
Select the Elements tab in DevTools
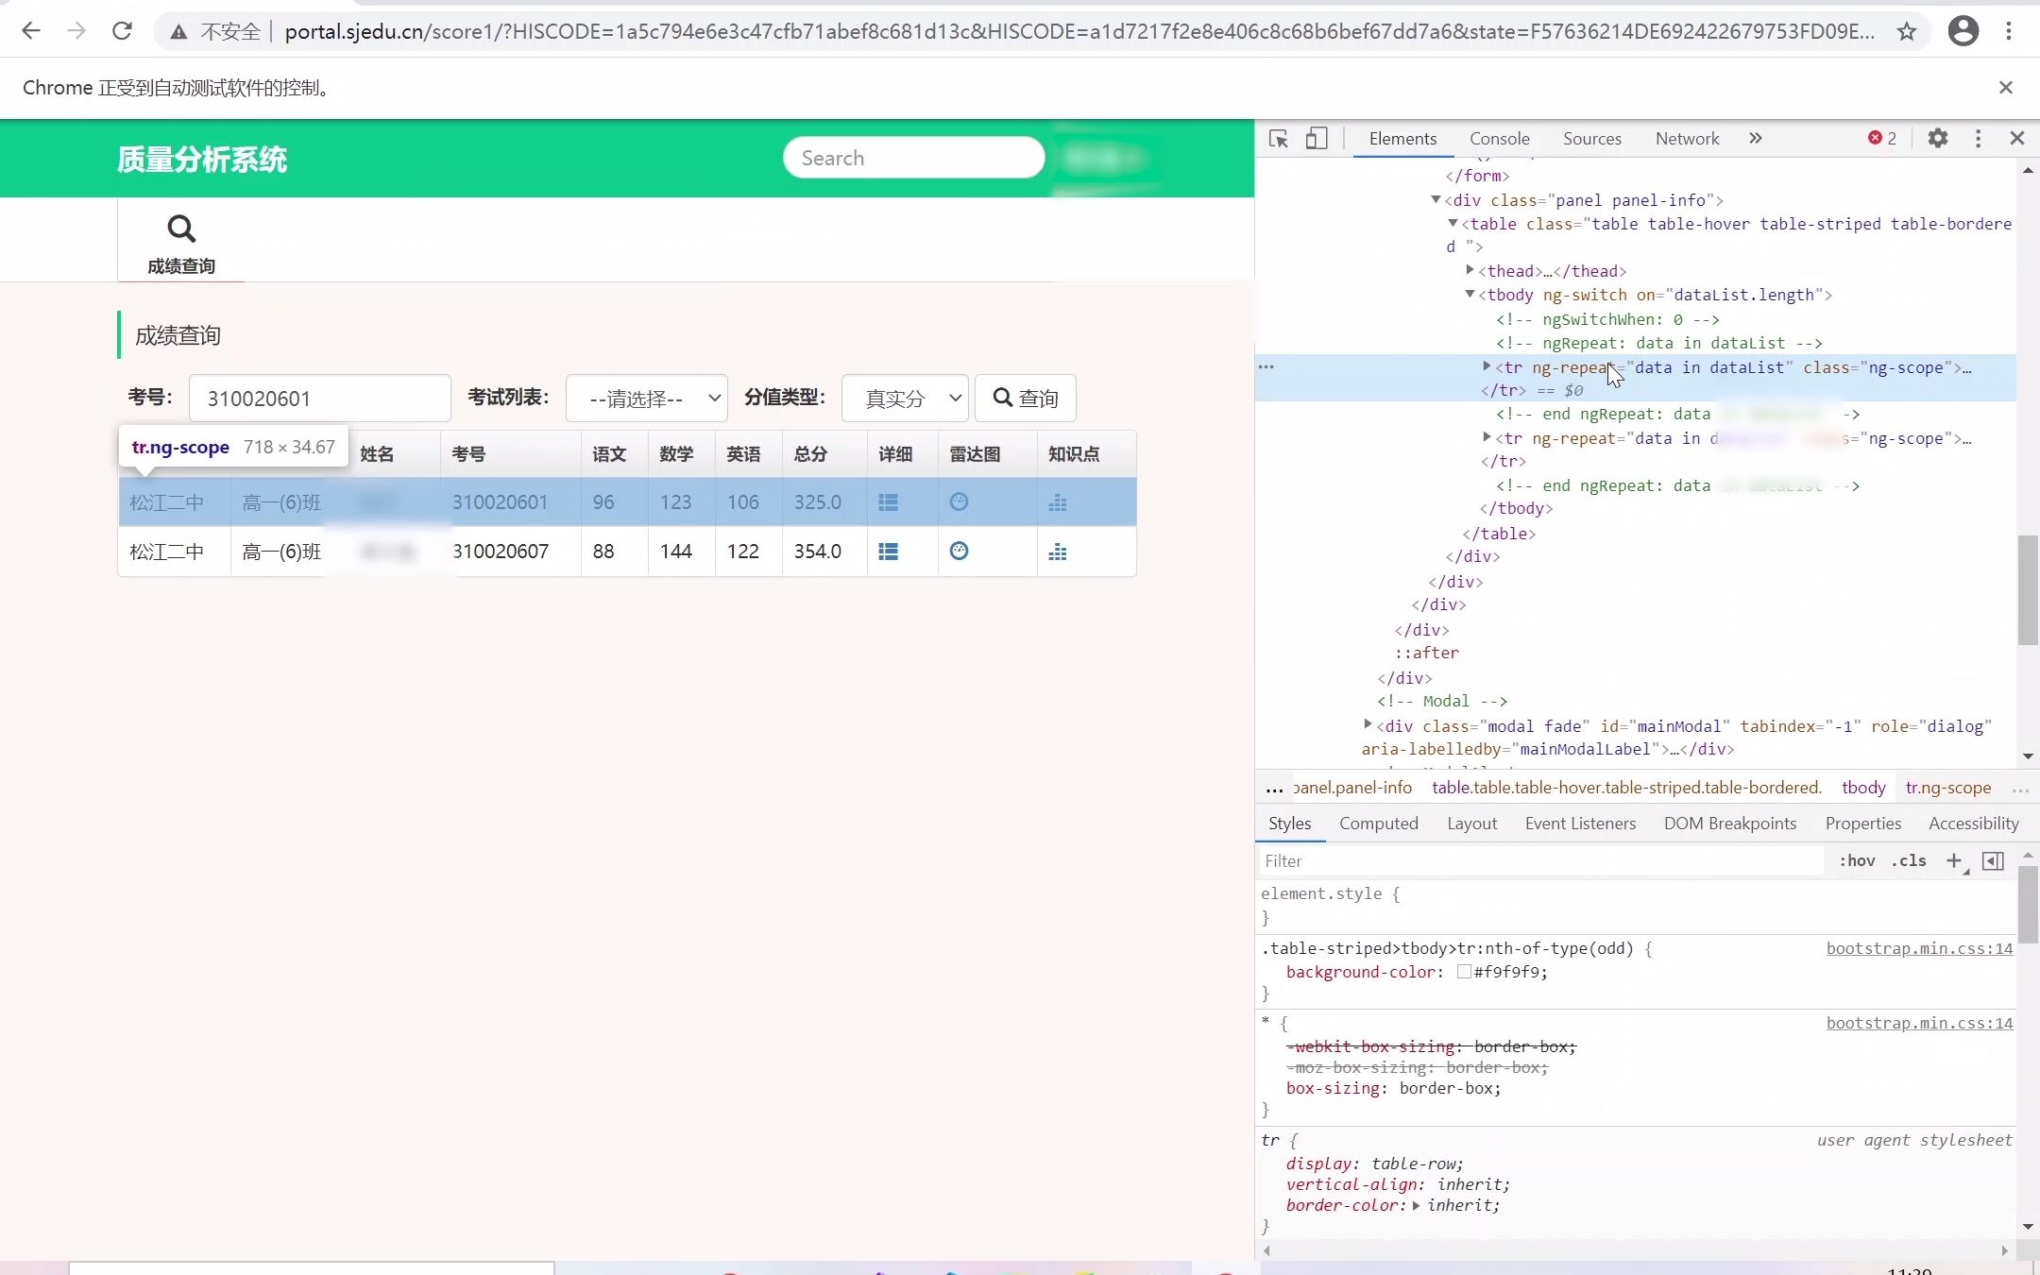point(1402,138)
